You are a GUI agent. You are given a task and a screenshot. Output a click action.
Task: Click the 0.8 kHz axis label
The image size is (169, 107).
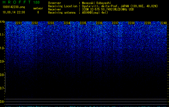pyautogui.click(x=2, y=75)
